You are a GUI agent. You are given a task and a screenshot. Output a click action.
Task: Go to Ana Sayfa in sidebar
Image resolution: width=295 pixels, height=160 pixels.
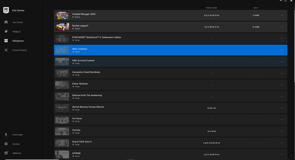tap(18, 22)
